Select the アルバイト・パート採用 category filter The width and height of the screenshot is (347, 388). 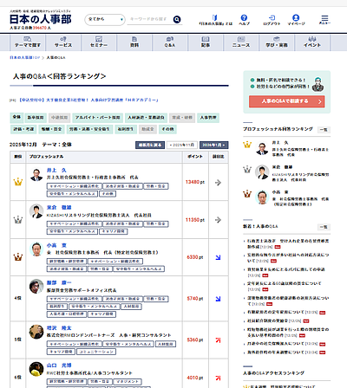pyautogui.click(x=97, y=118)
